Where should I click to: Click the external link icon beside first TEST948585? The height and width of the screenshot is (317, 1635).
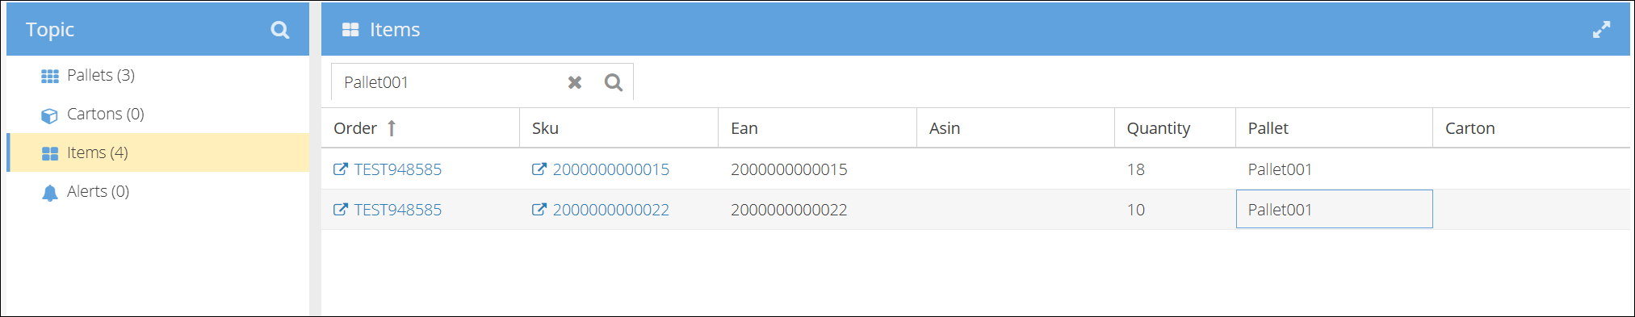click(x=341, y=169)
